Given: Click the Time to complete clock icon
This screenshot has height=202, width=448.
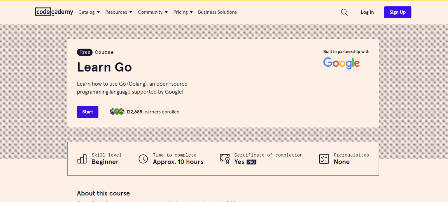Looking at the screenshot, I should click(143, 159).
